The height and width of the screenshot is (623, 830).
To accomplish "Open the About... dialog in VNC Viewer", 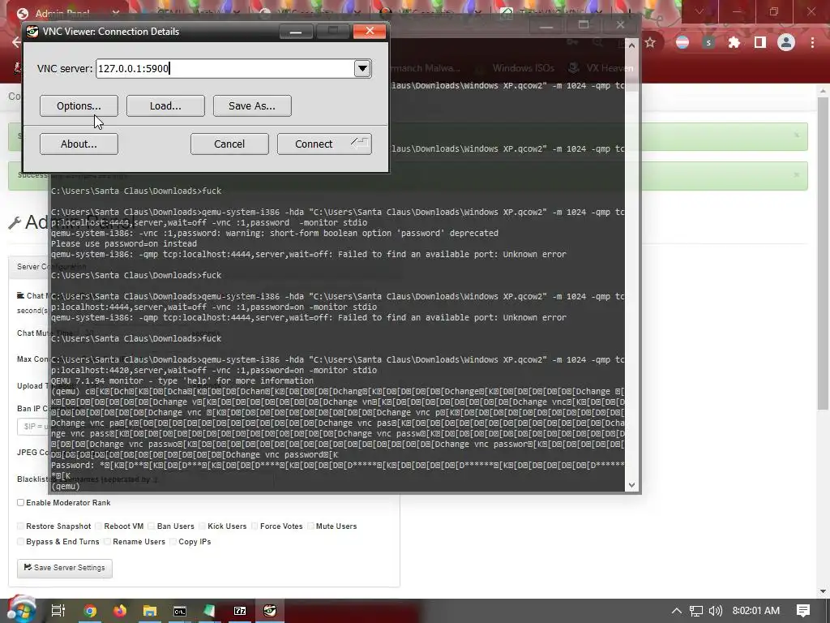I will [79, 144].
